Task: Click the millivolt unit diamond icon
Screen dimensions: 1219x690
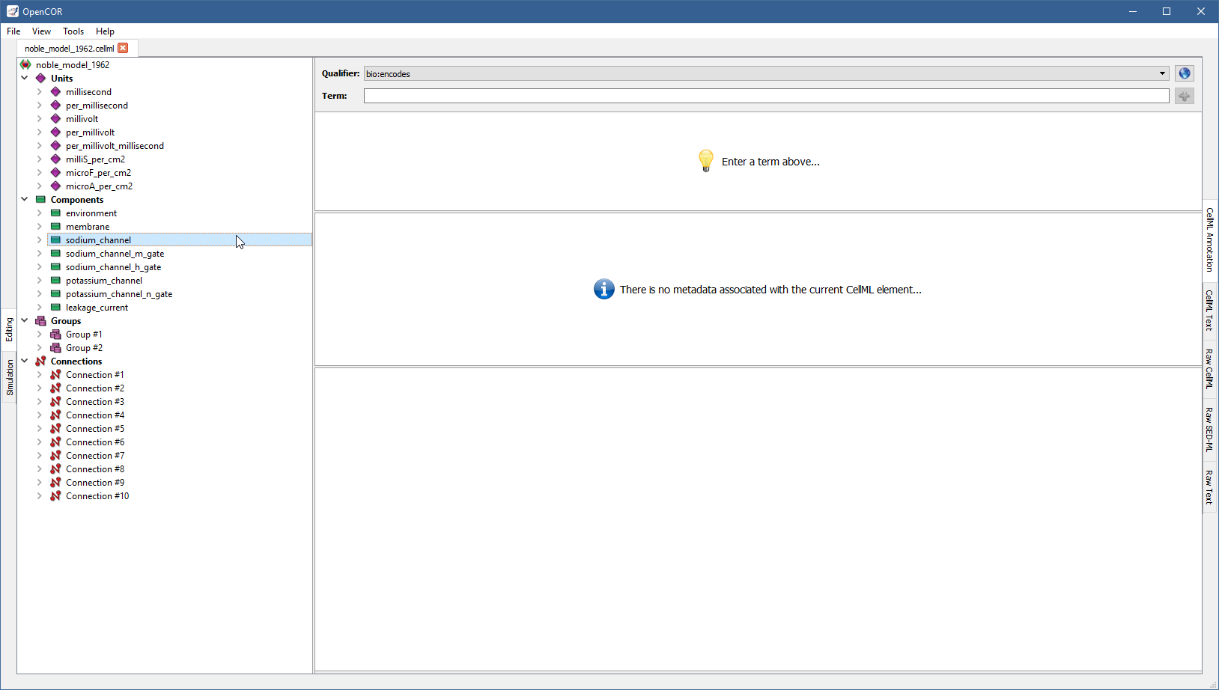Action: (x=55, y=119)
